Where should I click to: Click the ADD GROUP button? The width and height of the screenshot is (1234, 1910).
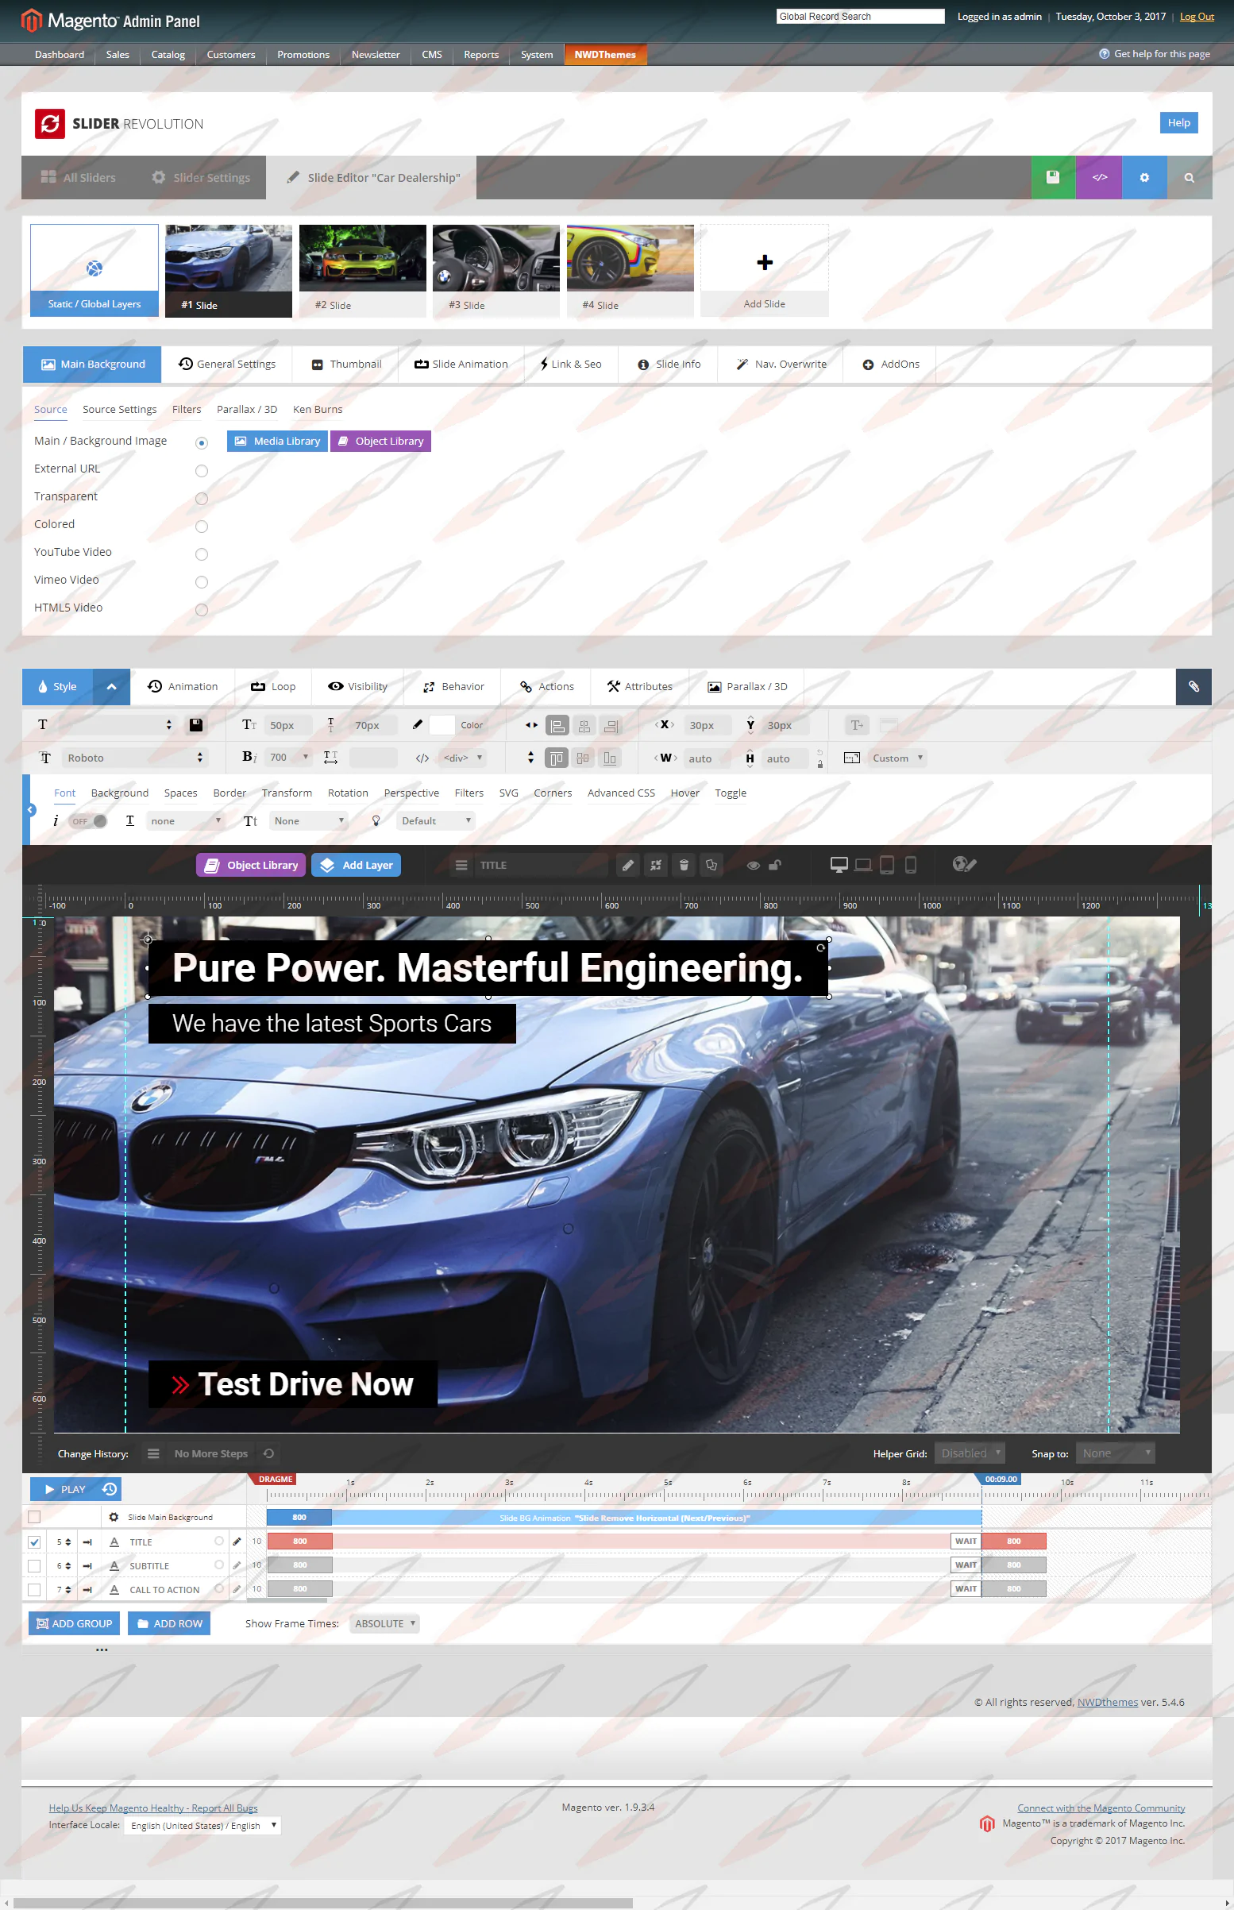(x=75, y=1623)
